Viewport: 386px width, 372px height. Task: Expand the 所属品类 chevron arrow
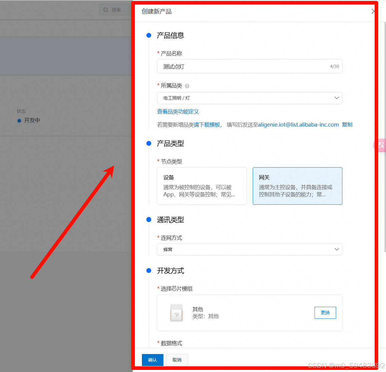coord(337,98)
